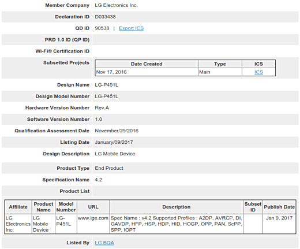The image size is (300, 249).
Task: Select the LG-P451L model number table cell
Action: (66, 224)
